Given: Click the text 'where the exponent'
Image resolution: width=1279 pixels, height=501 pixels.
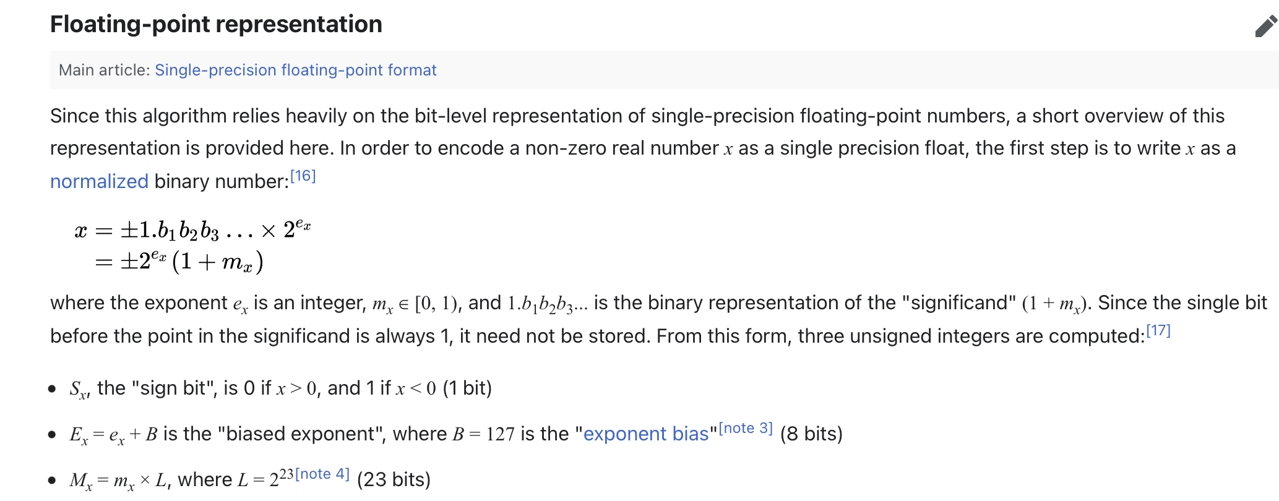Looking at the screenshot, I should click(x=139, y=302).
